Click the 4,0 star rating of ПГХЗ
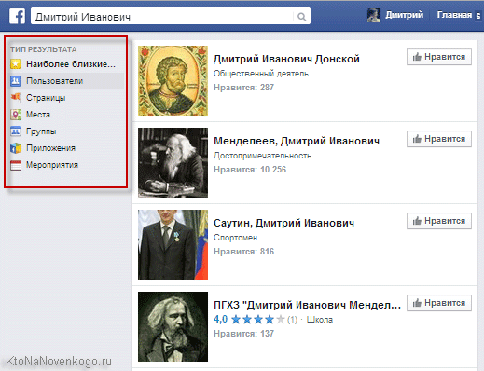The height and width of the screenshot is (371, 484). [x=249, y=319]
